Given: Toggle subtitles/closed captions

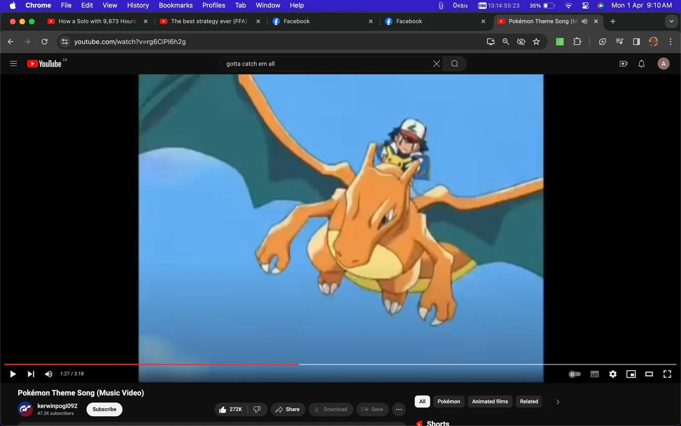Looking at the screenshot, I should click(595, 374).
